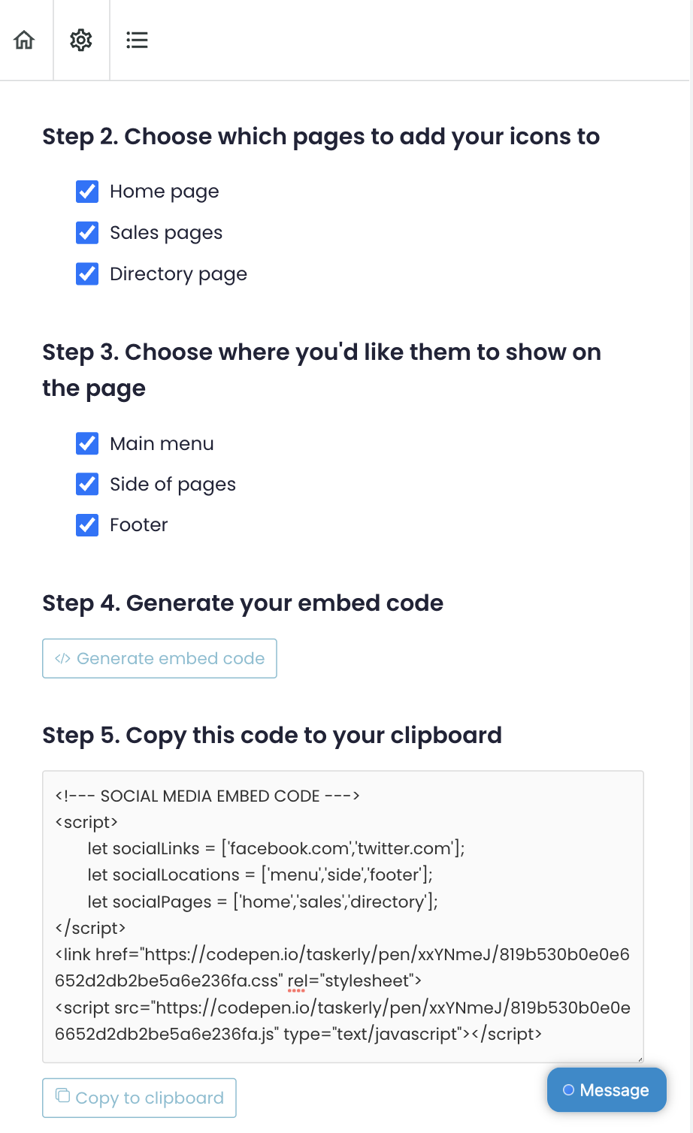Deselect the Footer checkbox
693x1133 pixels.
tap(87, 525)
